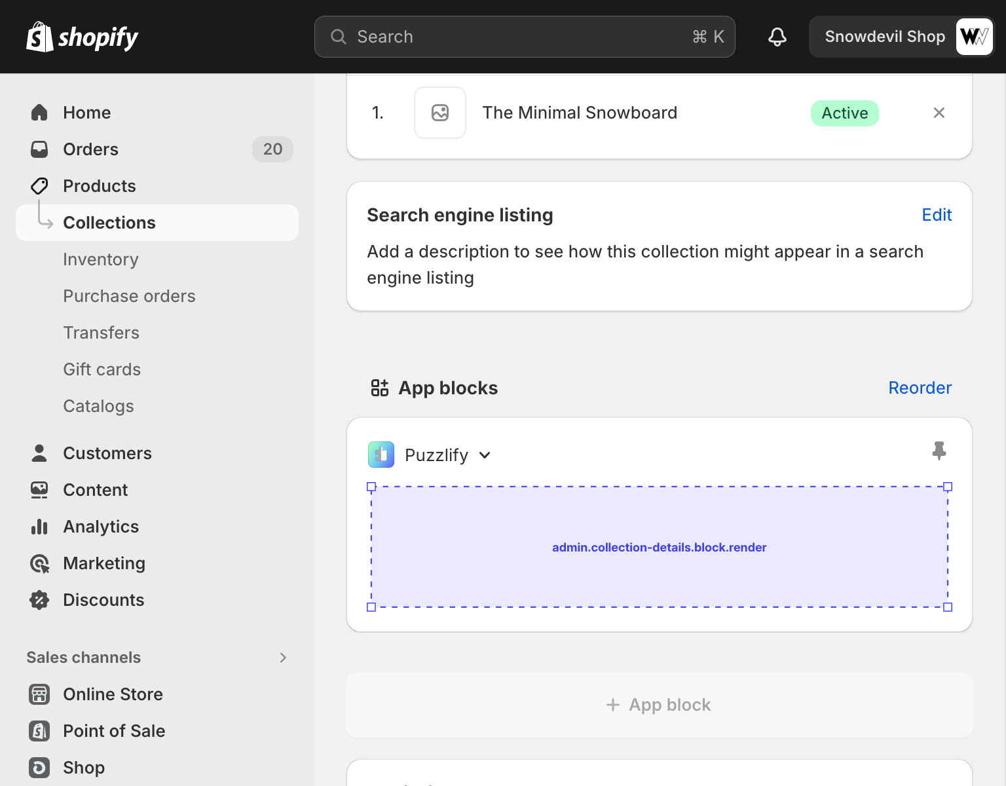Navigate to Orders in sidebar
The image size is (1006, 786).
(90, 149)
